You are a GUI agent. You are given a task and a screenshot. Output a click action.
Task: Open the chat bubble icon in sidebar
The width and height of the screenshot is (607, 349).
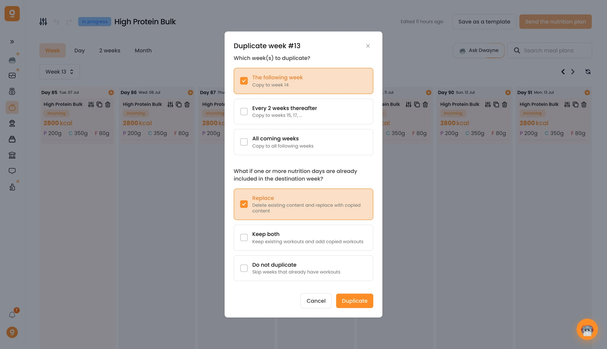coord(12,171)
